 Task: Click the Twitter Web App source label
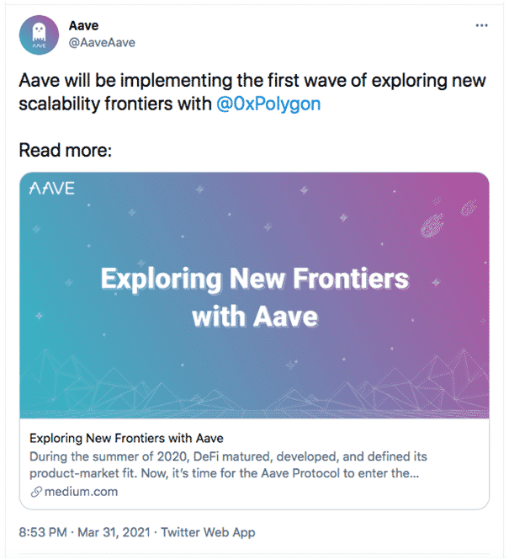(x=209, y=532)
